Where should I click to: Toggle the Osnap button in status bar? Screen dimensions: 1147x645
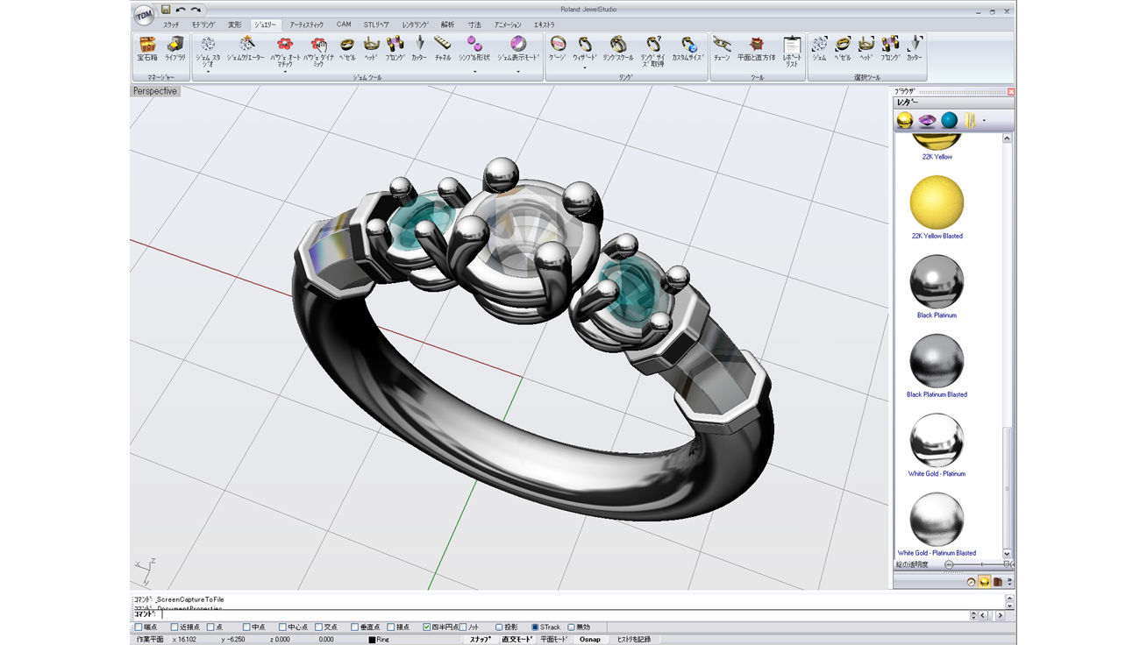[589, 639]
